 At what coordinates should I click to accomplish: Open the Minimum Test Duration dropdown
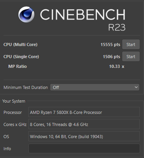[x=95, y=87]
